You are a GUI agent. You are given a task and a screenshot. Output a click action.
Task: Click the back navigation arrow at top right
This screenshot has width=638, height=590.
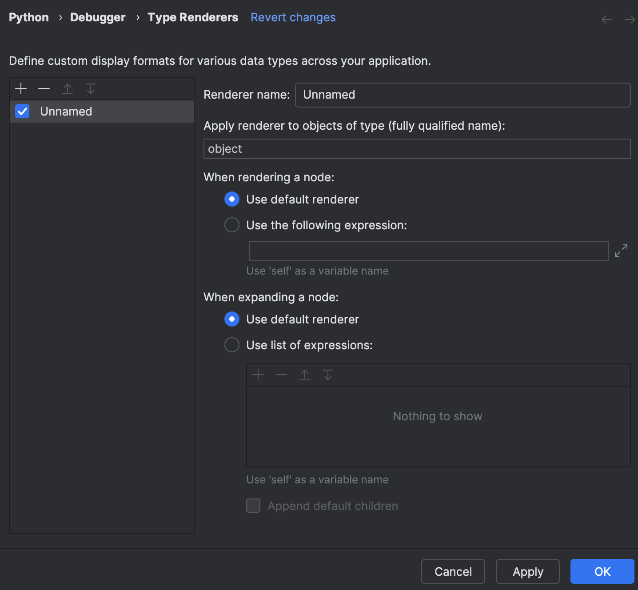click(x=606, y=19)
